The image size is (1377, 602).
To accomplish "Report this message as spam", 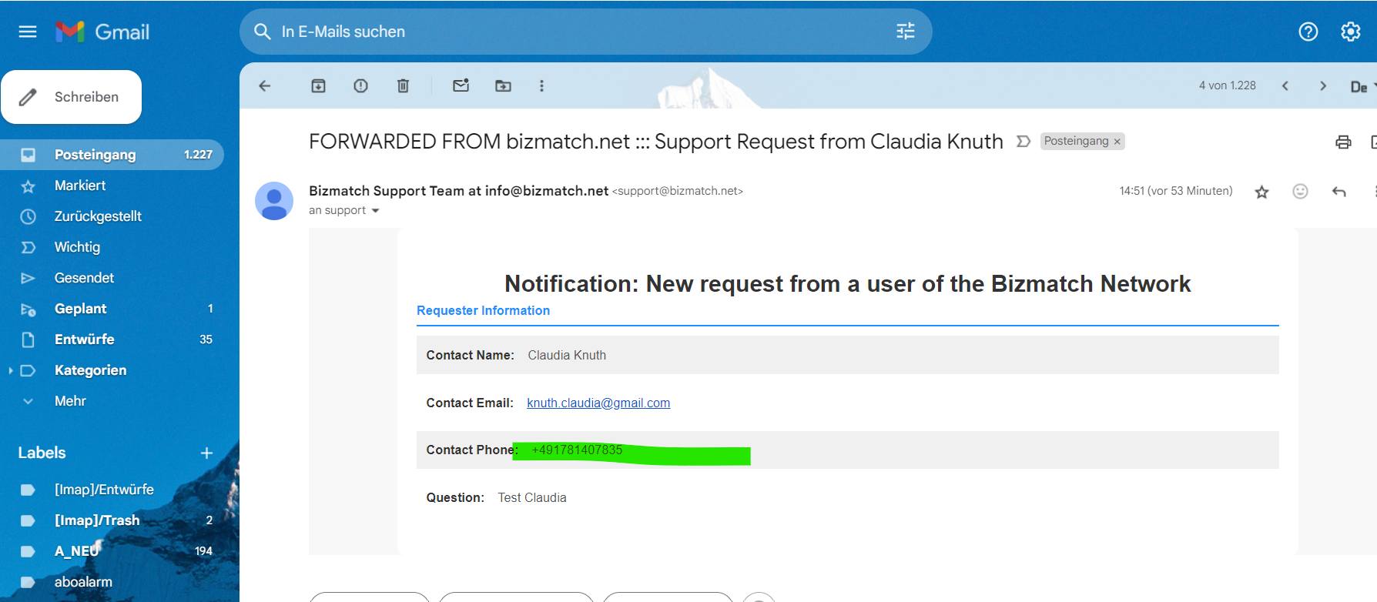I will [360, 85].
